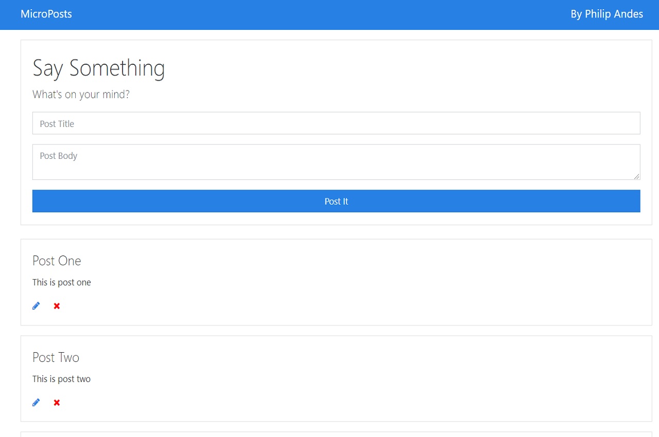Edit Post One using pencil icon
This screenshot has height=437, width=659.
click(36, 306)
